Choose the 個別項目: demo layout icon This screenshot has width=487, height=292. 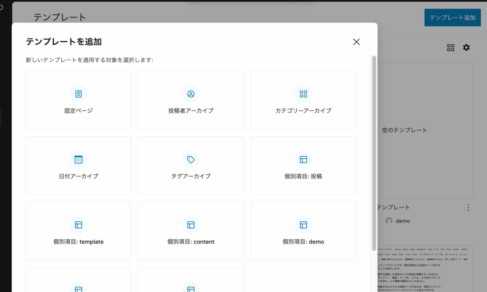tap(303, 225)
